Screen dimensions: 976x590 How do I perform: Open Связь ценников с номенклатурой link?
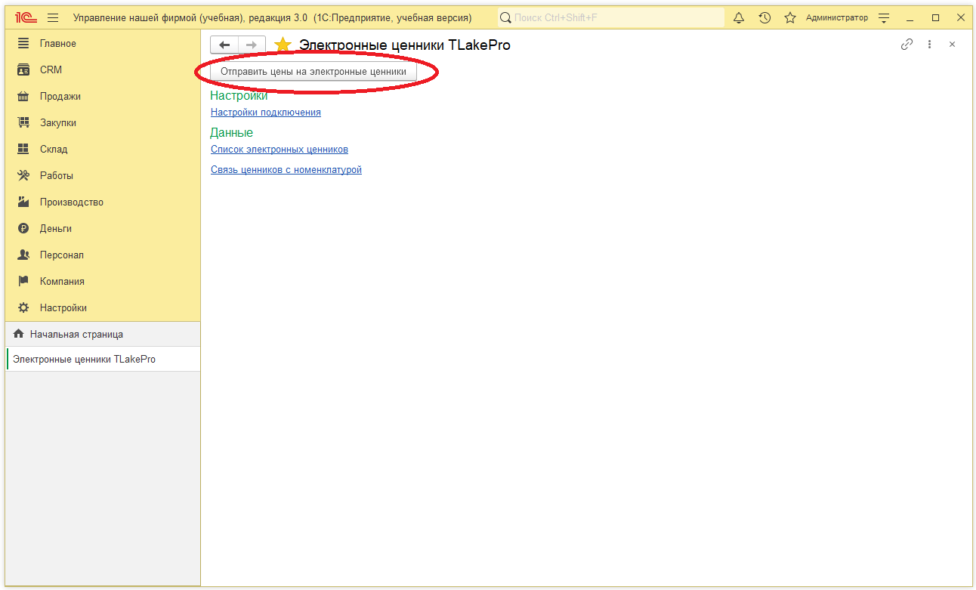click(286, 170)
